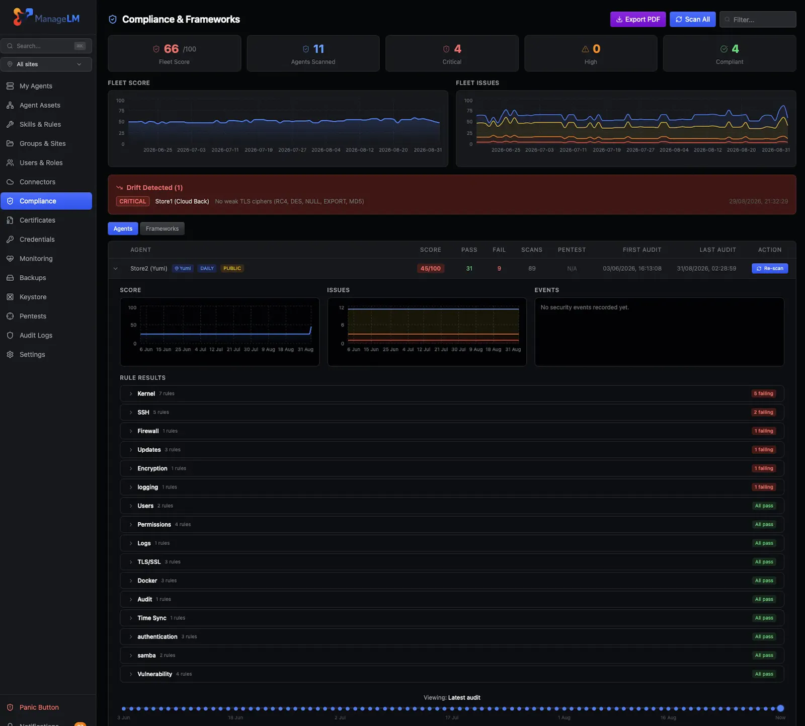The height and width of the screenshot is (726, 805).
Task: Open Pentests in the sidebar
Action: 46,316
